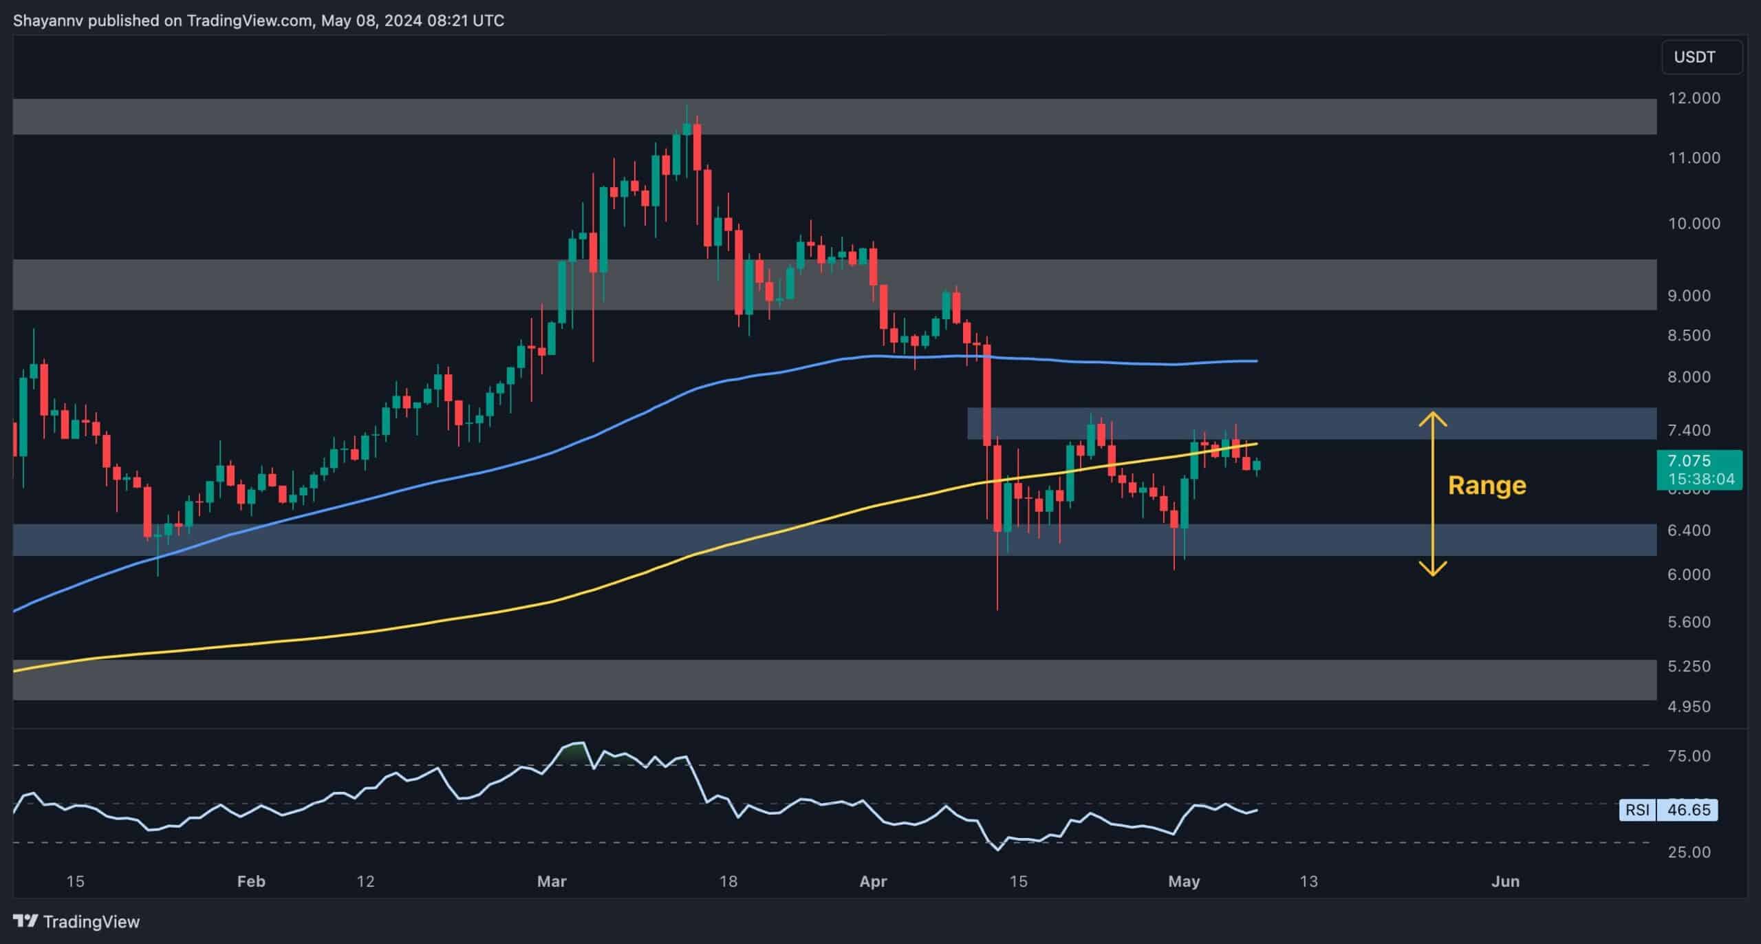
Task: Click the Feb date label on time axis
Action: coord(251,881)
